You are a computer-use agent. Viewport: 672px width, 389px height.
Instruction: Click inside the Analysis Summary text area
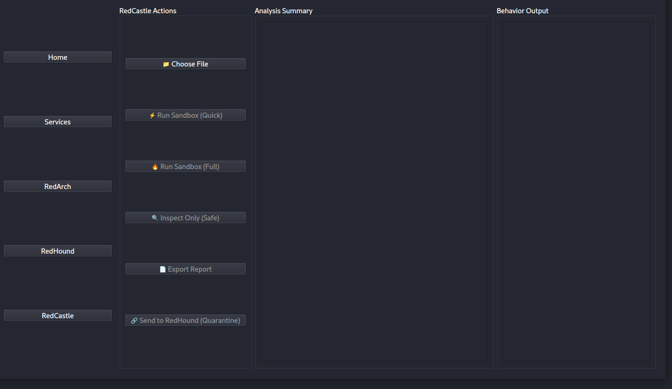[374, 192]
